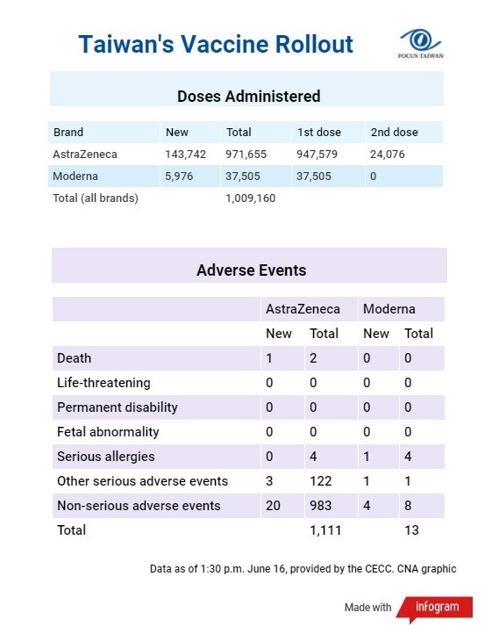Click the total doses value 1,009,160
This screenshot has height=634, width=499.
pyautogui.click(x=250, y=198)
